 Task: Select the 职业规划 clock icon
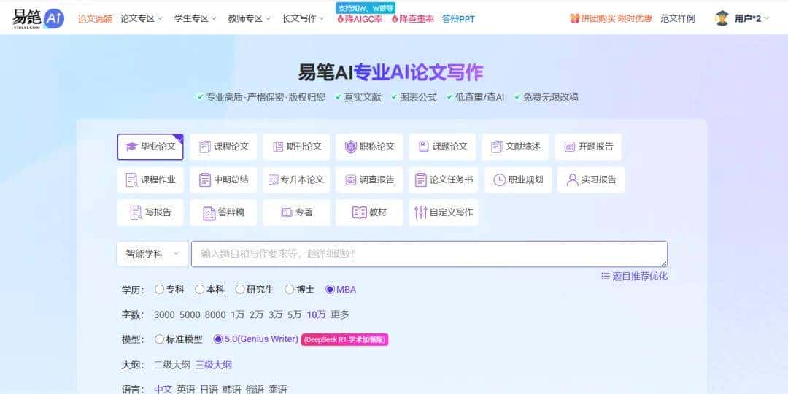click(x=499, y=180)
